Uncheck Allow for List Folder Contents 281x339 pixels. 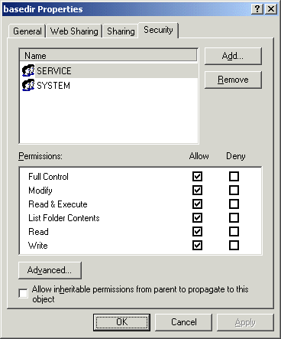pos(197,217)
